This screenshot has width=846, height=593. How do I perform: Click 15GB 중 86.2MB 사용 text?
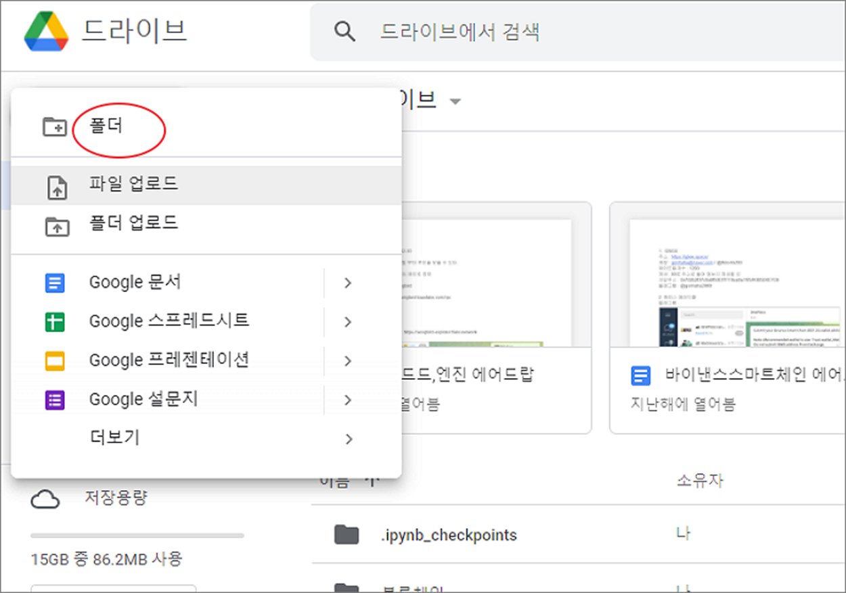tap(107, 559)
